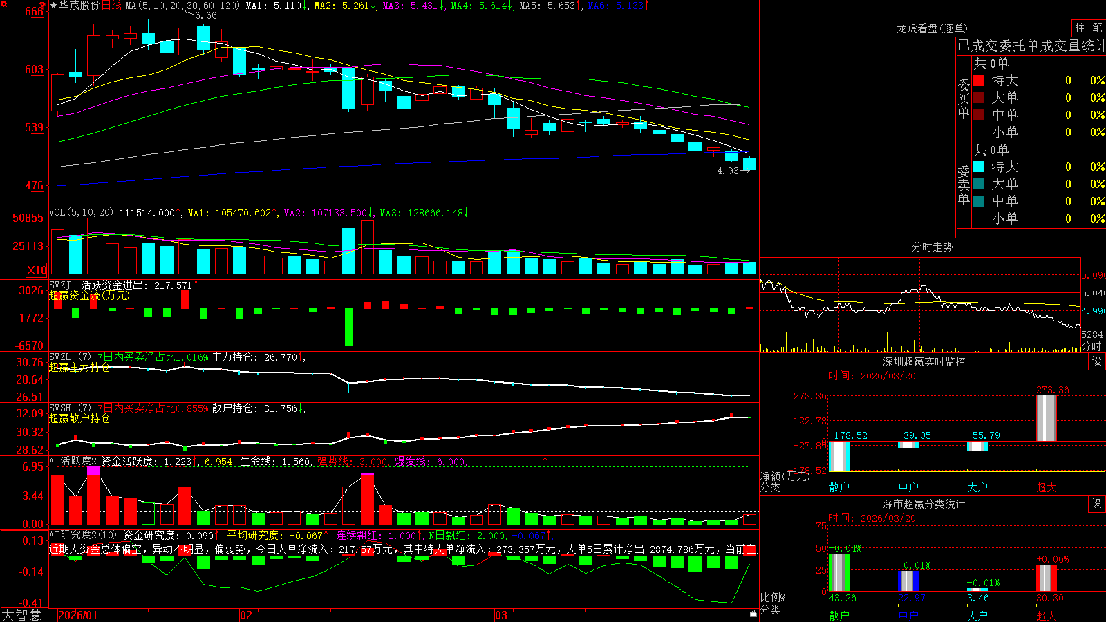Click teal 中单 swatch under 委卖单

[x=979, y=200]
